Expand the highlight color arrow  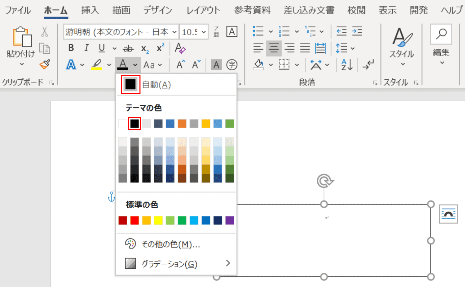(x=109, y=64)
